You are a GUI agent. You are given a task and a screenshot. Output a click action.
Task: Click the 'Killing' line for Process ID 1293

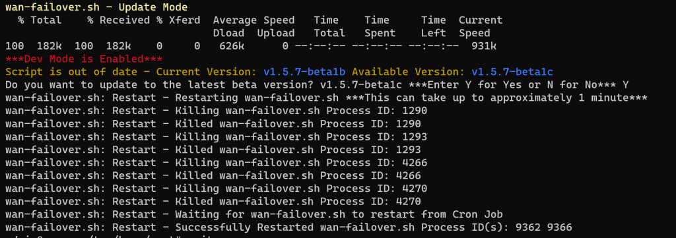pos(216,136)
